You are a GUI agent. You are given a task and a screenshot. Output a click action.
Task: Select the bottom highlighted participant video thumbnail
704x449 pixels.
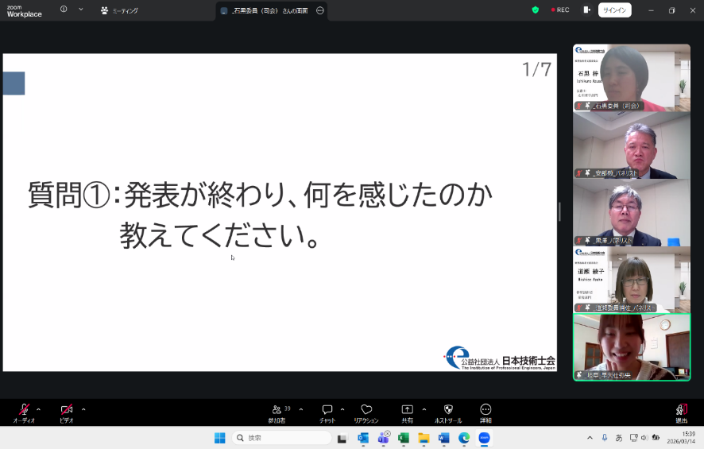[x=632, y=346]
